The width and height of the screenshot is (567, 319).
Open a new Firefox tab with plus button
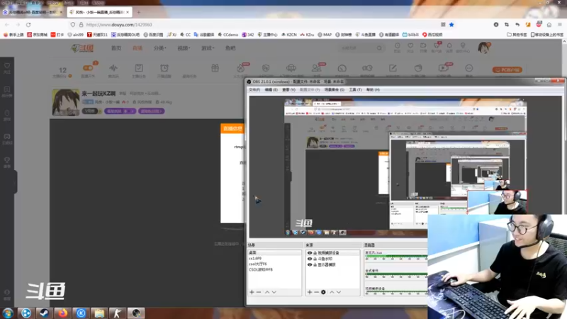(138, 12)
